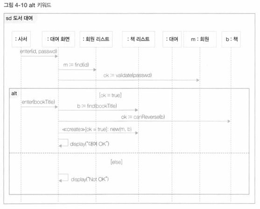Select the 'm : 회원' object box
This screenshot has width=260, height=209.
[x=200, y=39]
